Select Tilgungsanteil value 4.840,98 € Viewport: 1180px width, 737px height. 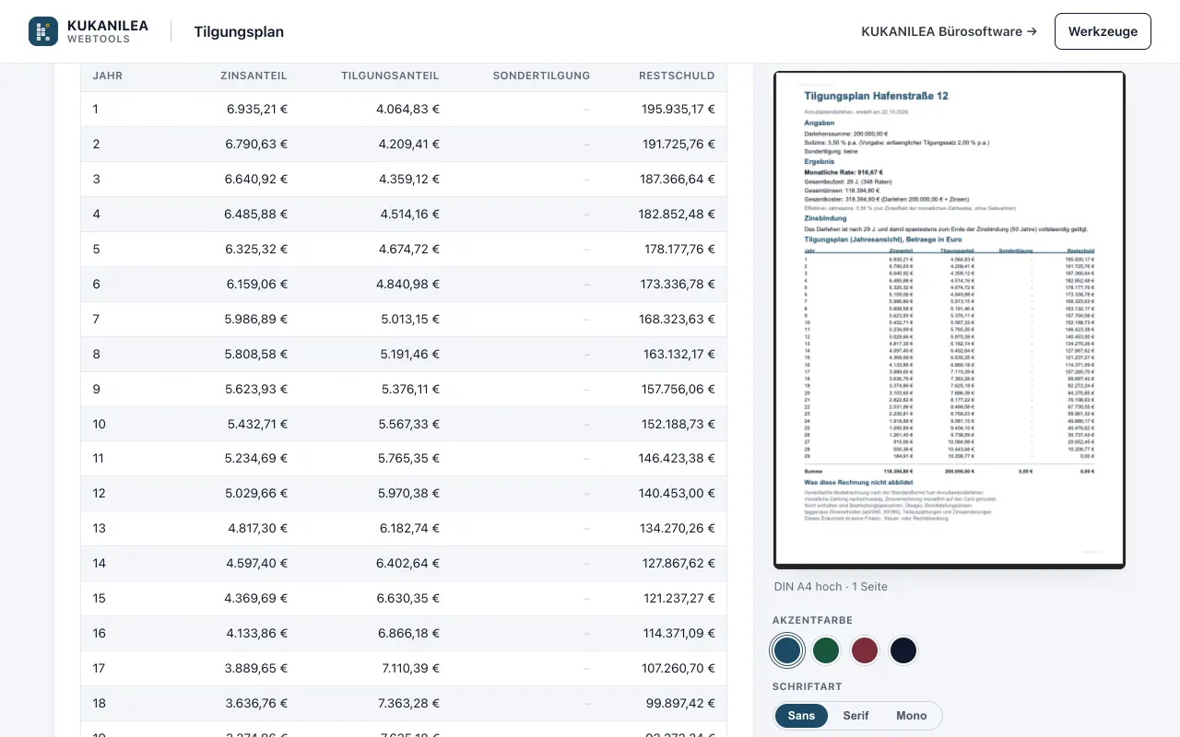coord(407,284)
